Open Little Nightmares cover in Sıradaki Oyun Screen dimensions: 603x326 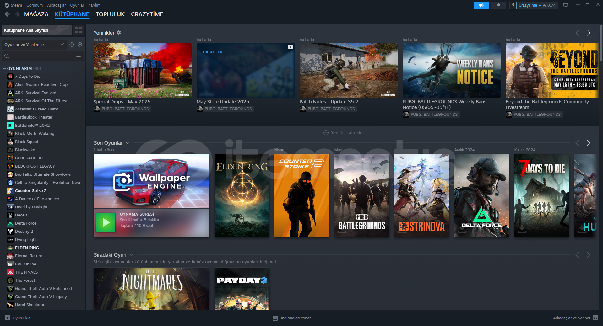click(x=151, y=289)
